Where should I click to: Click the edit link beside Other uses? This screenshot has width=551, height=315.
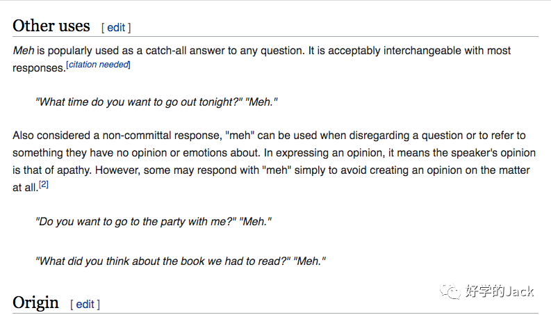pos(116,28)
